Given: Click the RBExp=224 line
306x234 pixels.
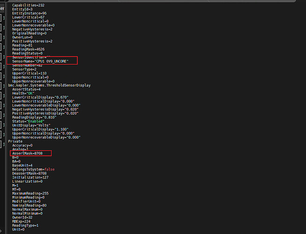Looking at the screenshot, I should click(x=22, y=221).
